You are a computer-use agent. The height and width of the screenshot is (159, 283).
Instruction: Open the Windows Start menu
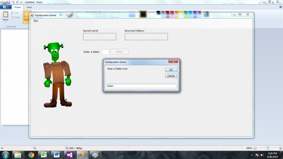click(x=6, y=155)
